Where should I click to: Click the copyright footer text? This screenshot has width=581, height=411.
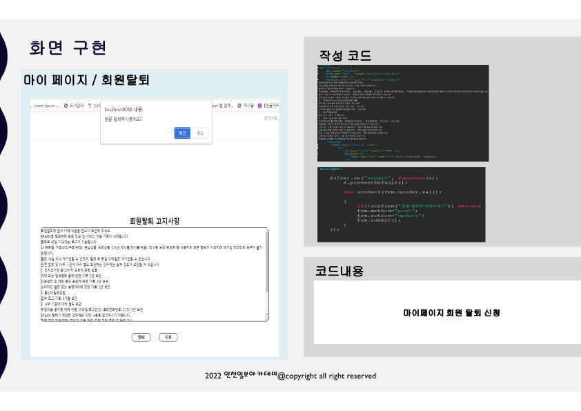[290, 376]
